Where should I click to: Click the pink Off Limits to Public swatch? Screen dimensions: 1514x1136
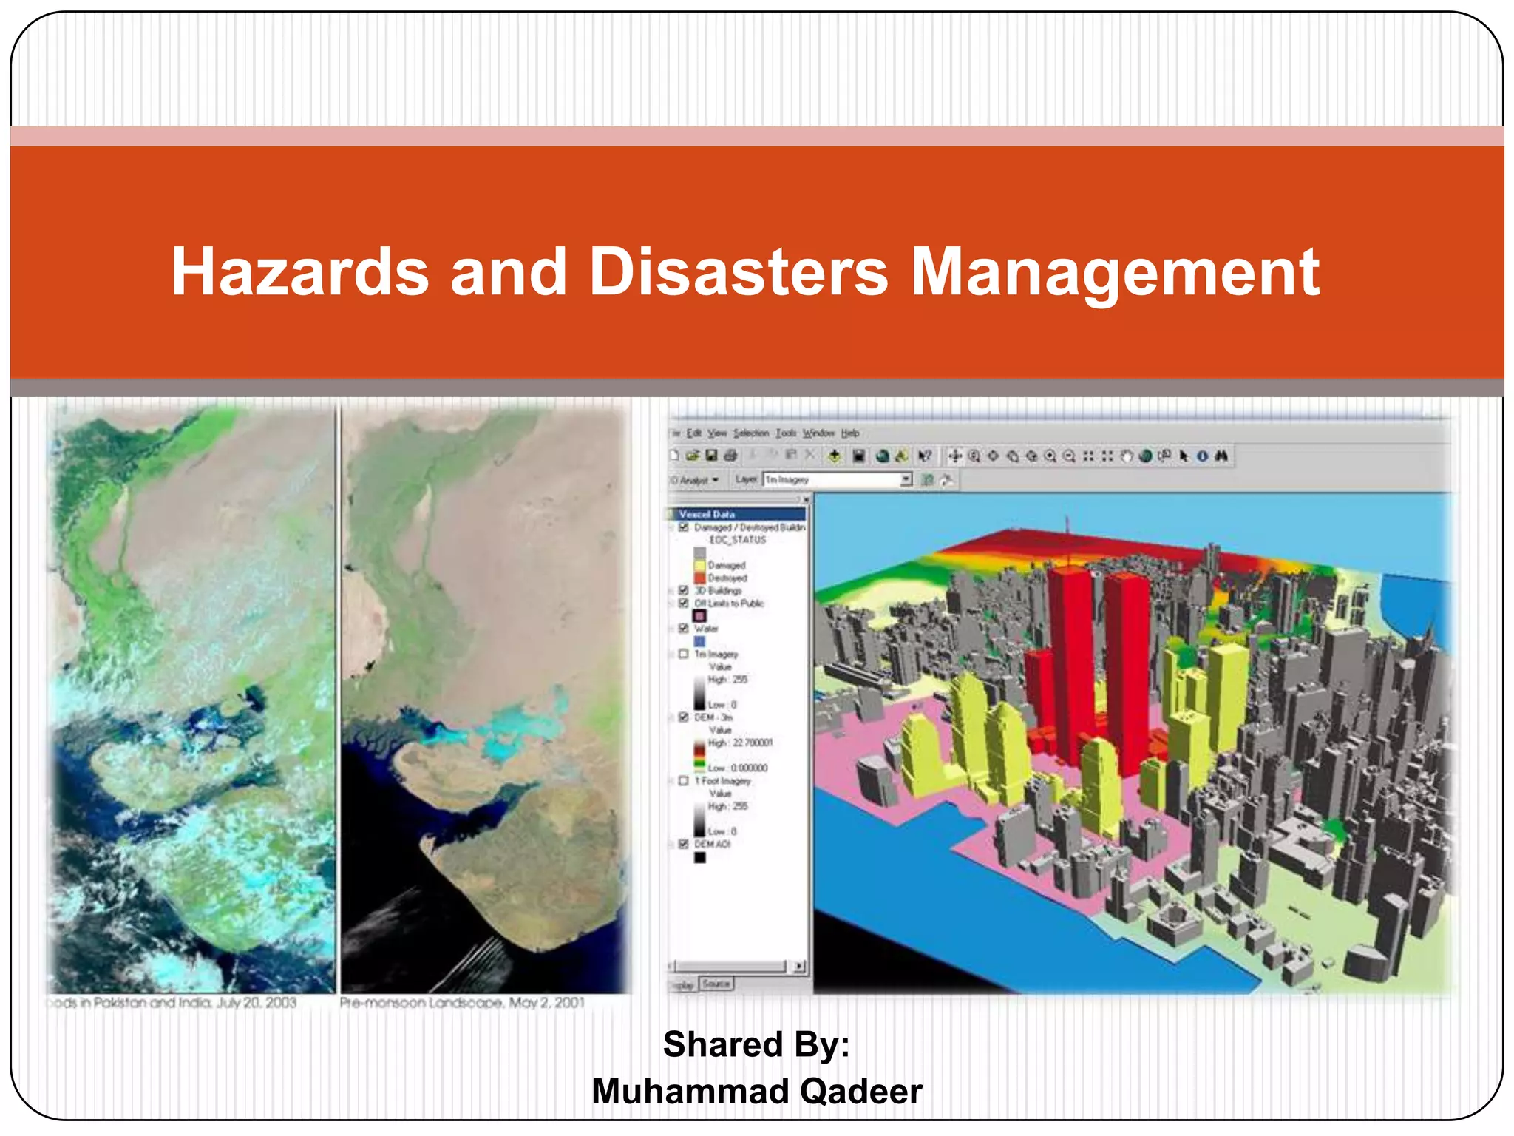coord(699,615)
